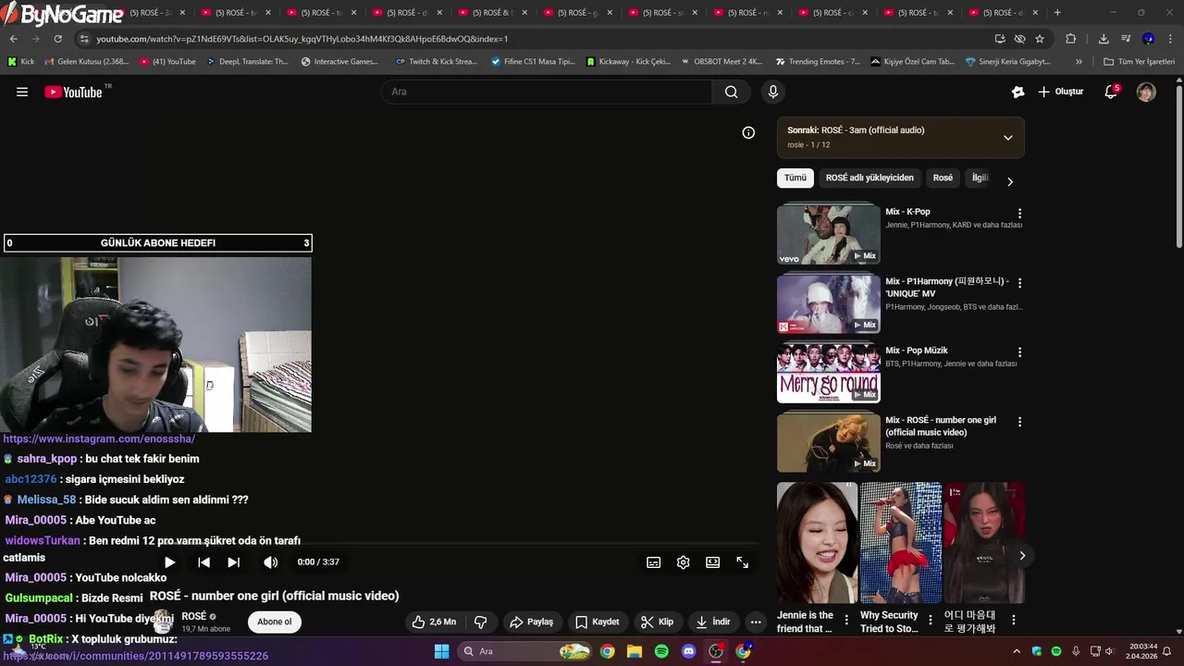Open options for Why Security Tried short
The height and width of the screenshot is (666, 1184).
click(930, 621)
